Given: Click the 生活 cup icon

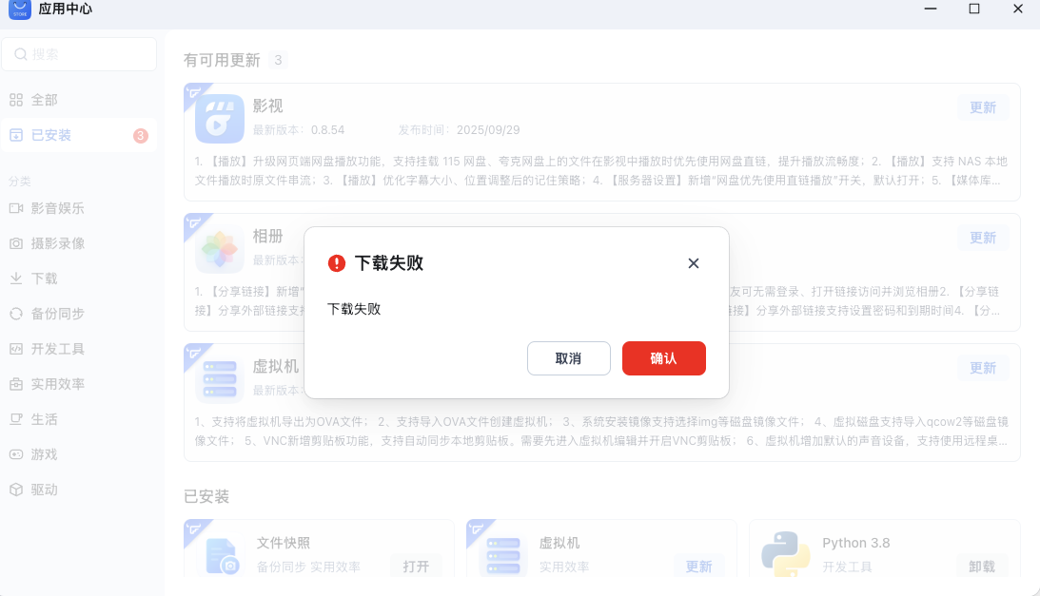Looking at the screenshot, I should (16, 419).
